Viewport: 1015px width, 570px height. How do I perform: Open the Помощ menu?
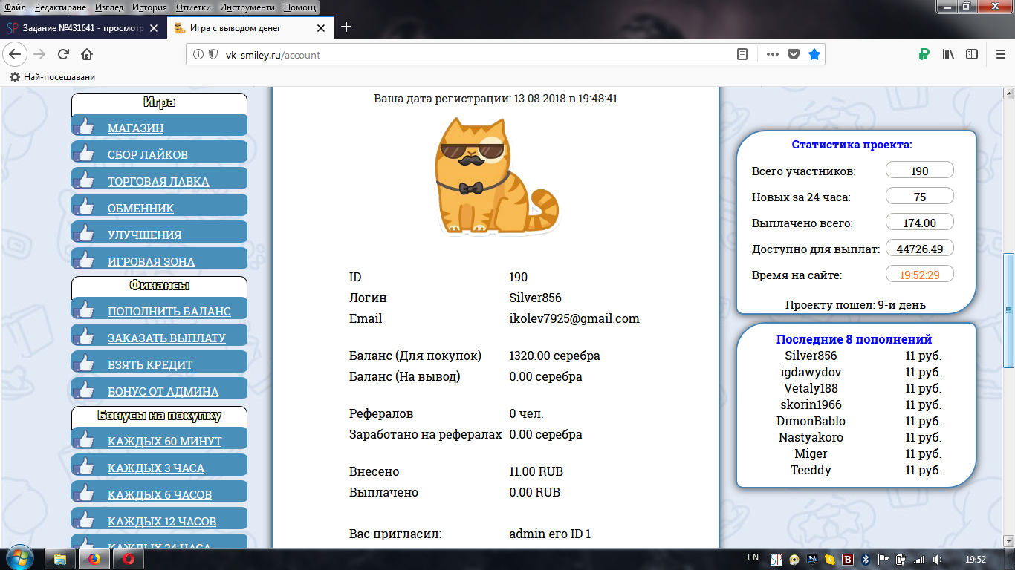click(299, 7)
